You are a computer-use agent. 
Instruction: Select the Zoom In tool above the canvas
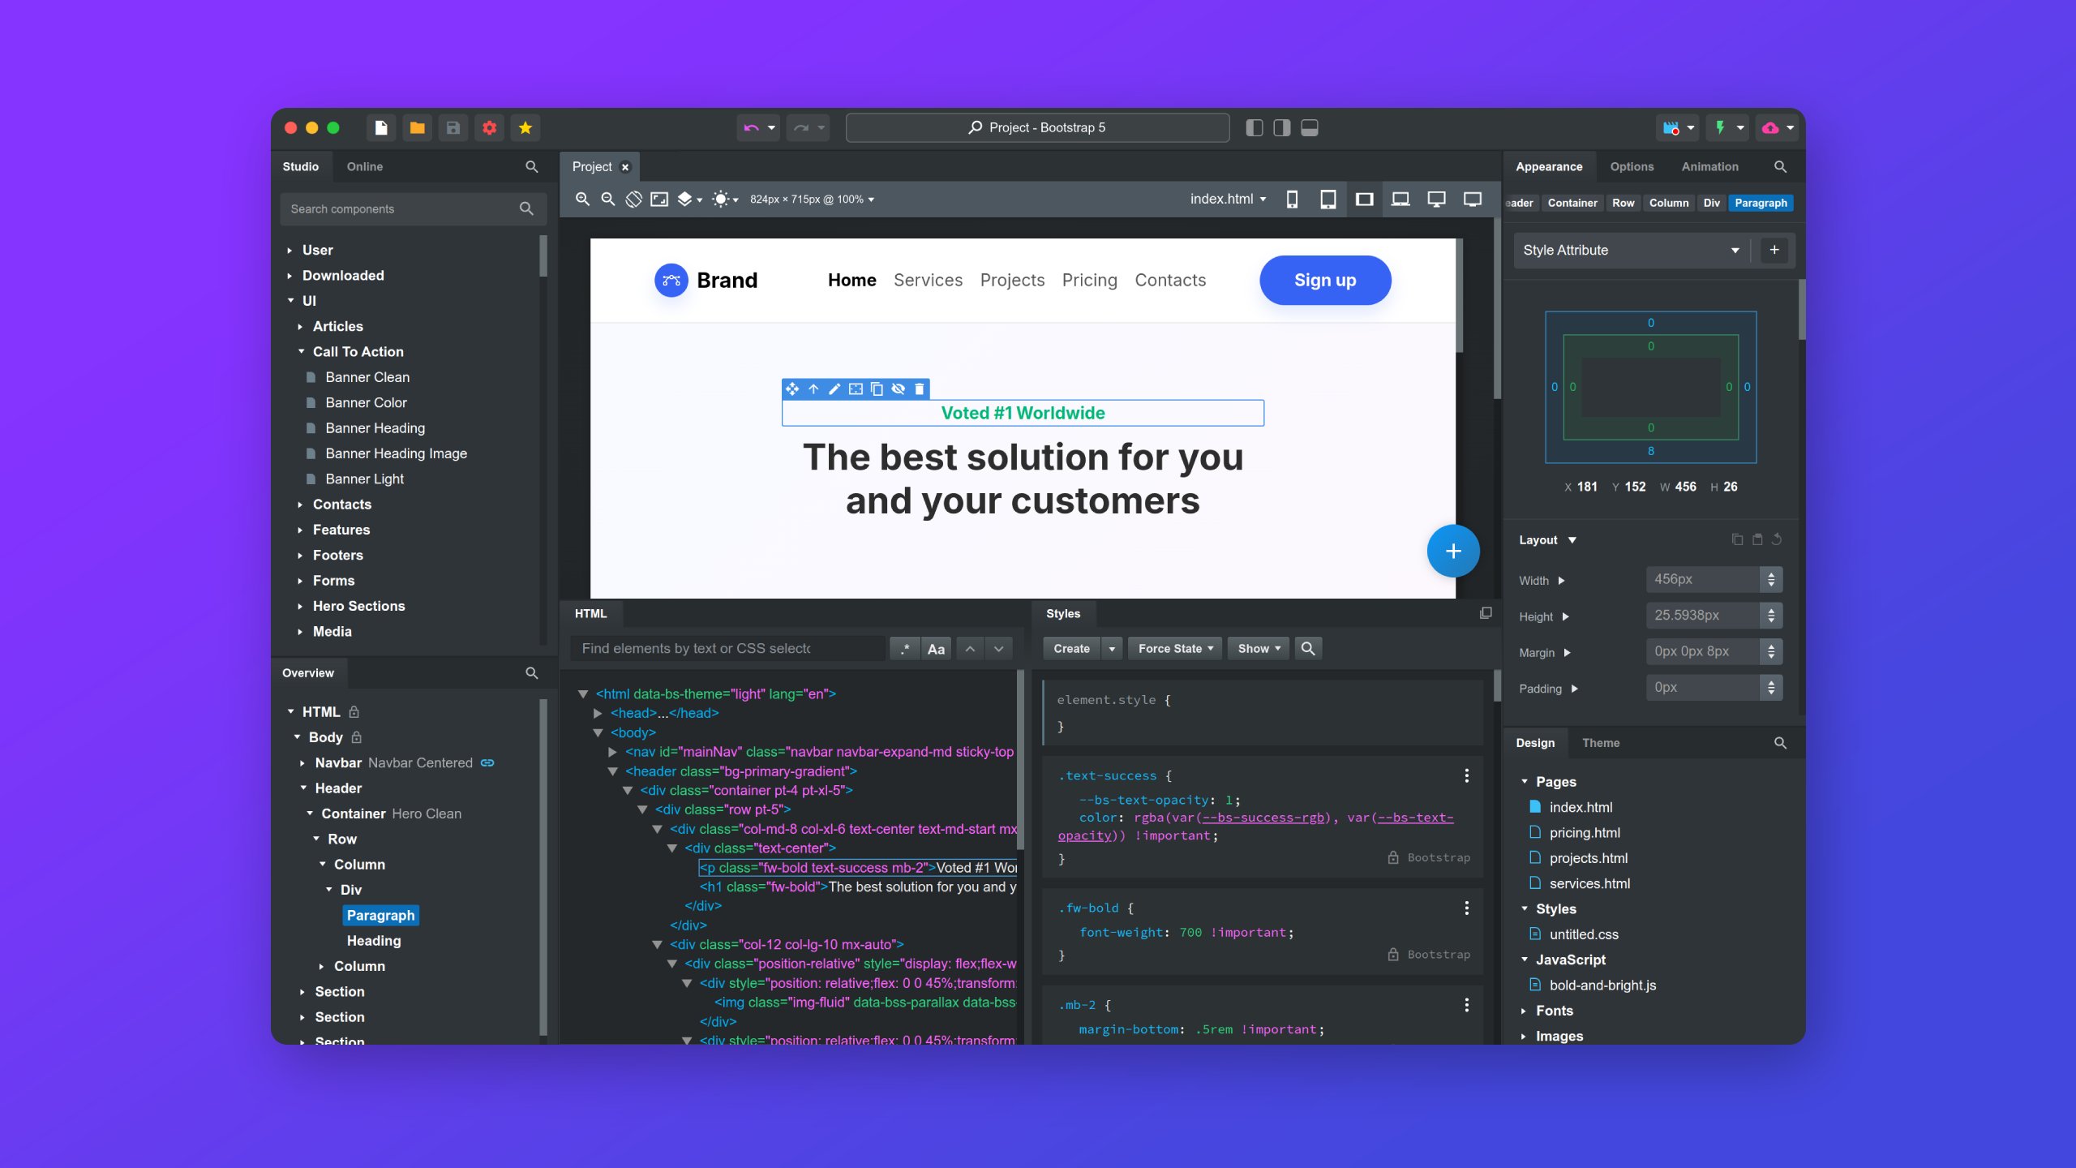583,199
